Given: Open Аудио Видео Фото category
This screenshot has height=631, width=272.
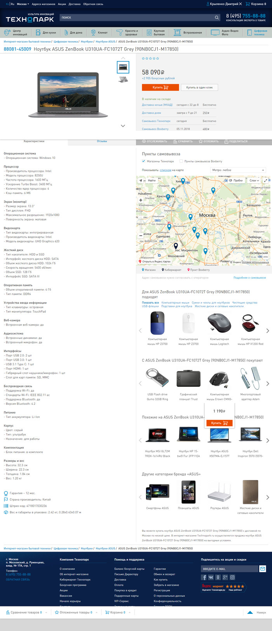Looking at the screenshot, I should pyautogui.click(x=225, y=32).
